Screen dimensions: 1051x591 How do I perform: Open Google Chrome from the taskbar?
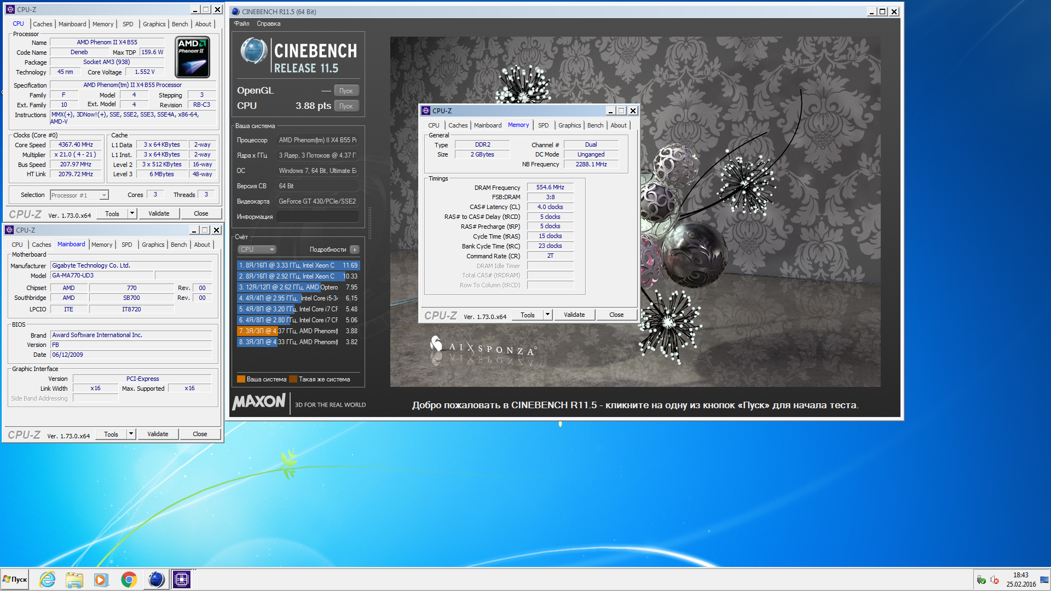click(x=129, y=579)
